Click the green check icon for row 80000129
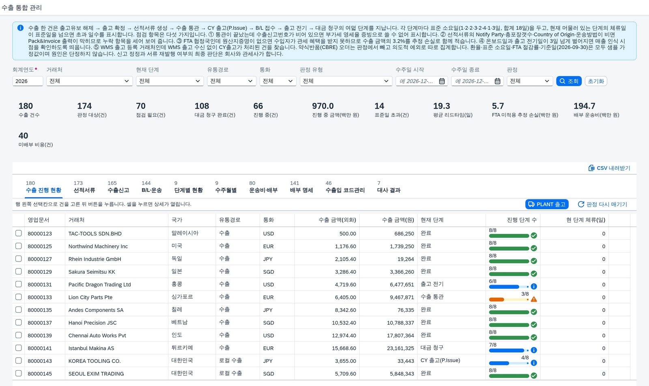Screen dimensions: 649x386 click(534, 274)
